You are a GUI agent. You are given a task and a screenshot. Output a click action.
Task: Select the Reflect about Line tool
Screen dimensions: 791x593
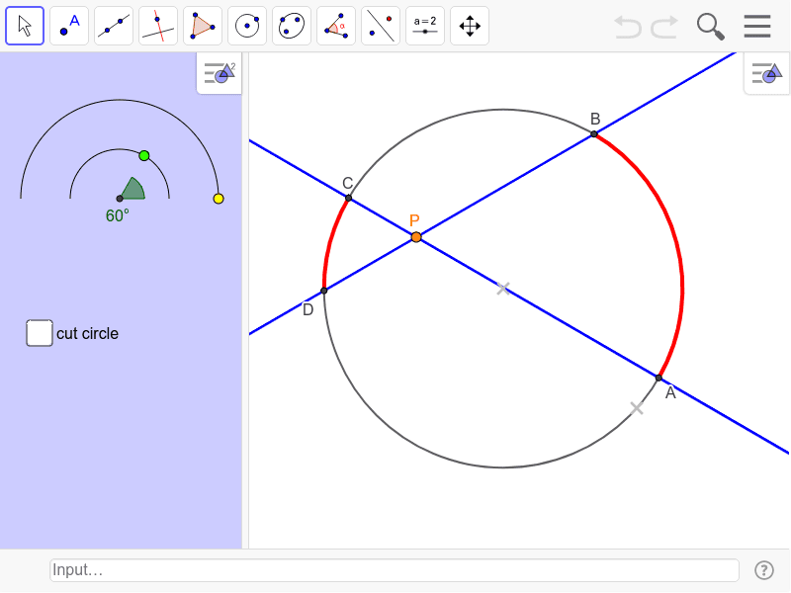(380, 26)
